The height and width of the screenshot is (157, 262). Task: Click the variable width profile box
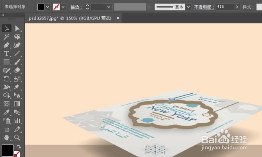[130, 7]
